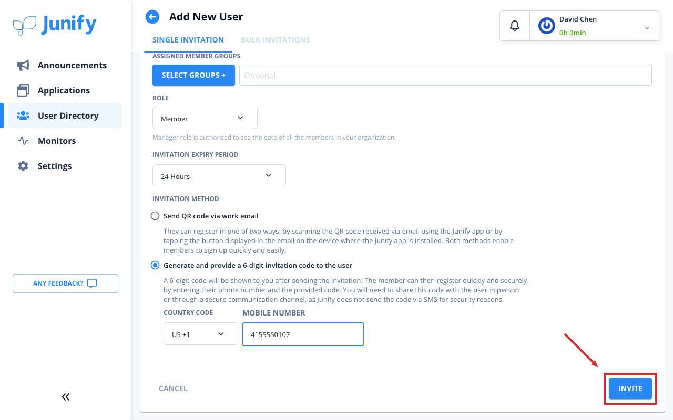The height and width of the screenshot is (420, 673).
Task: Click the Select Groups + button
Action: tap(193, 75)
